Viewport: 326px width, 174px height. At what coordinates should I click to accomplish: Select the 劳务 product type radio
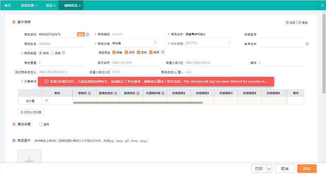53,53
